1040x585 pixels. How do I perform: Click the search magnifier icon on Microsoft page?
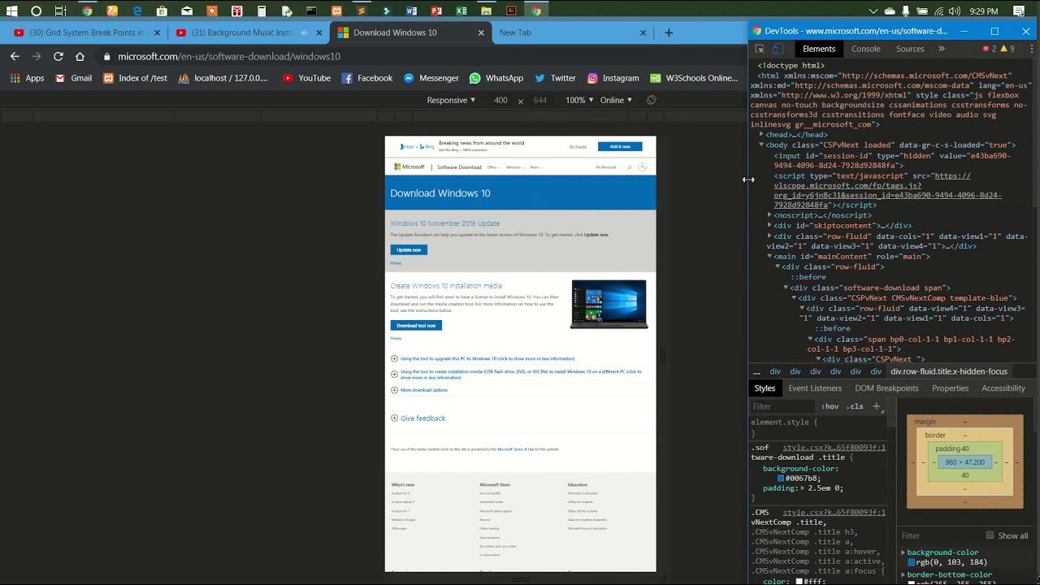[x=629, y=167]
